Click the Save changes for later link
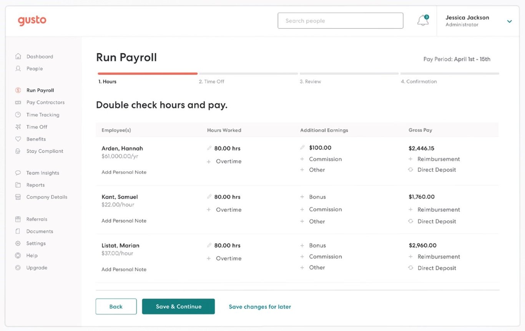Image resolution: width=525 pixels, height=331 pixels. click(260, 306)
